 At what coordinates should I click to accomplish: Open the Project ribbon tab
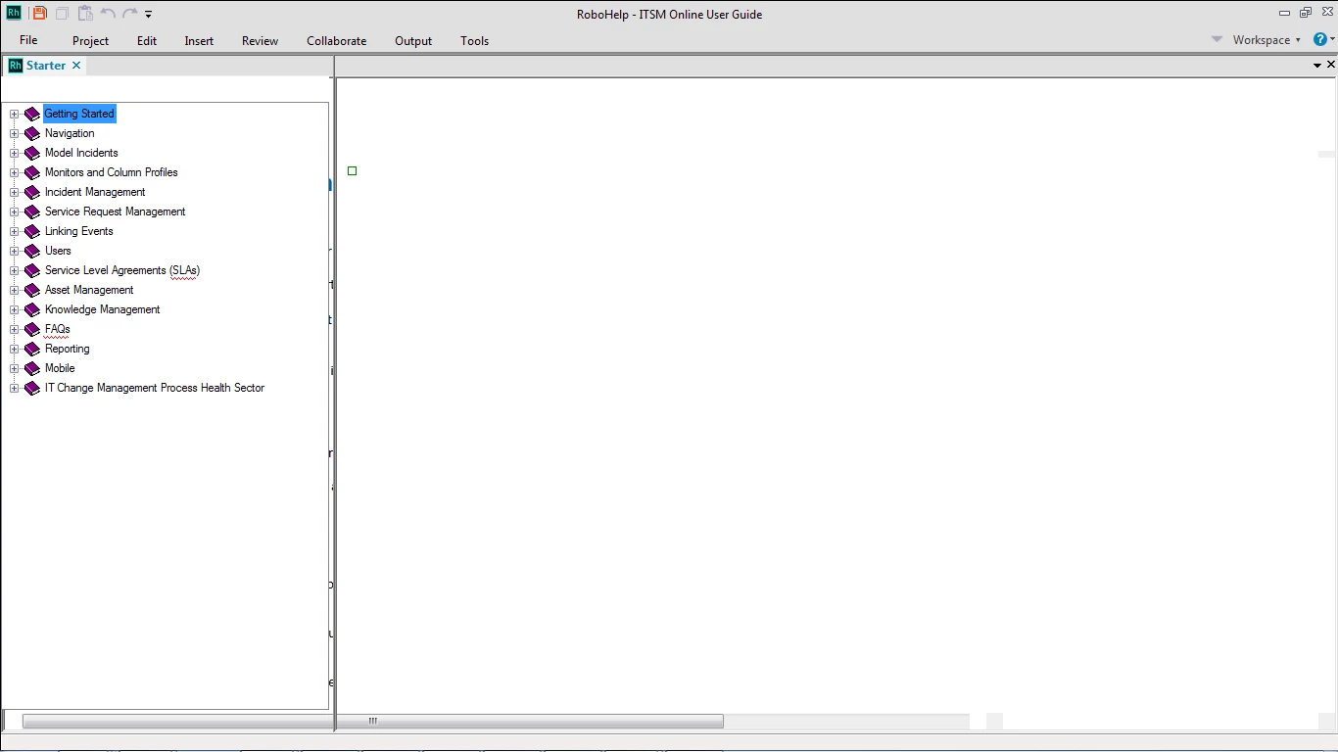[x=90, y=41]
